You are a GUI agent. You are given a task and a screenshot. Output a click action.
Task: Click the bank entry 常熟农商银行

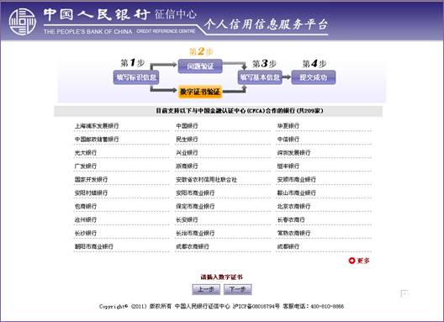pos(293,233)
